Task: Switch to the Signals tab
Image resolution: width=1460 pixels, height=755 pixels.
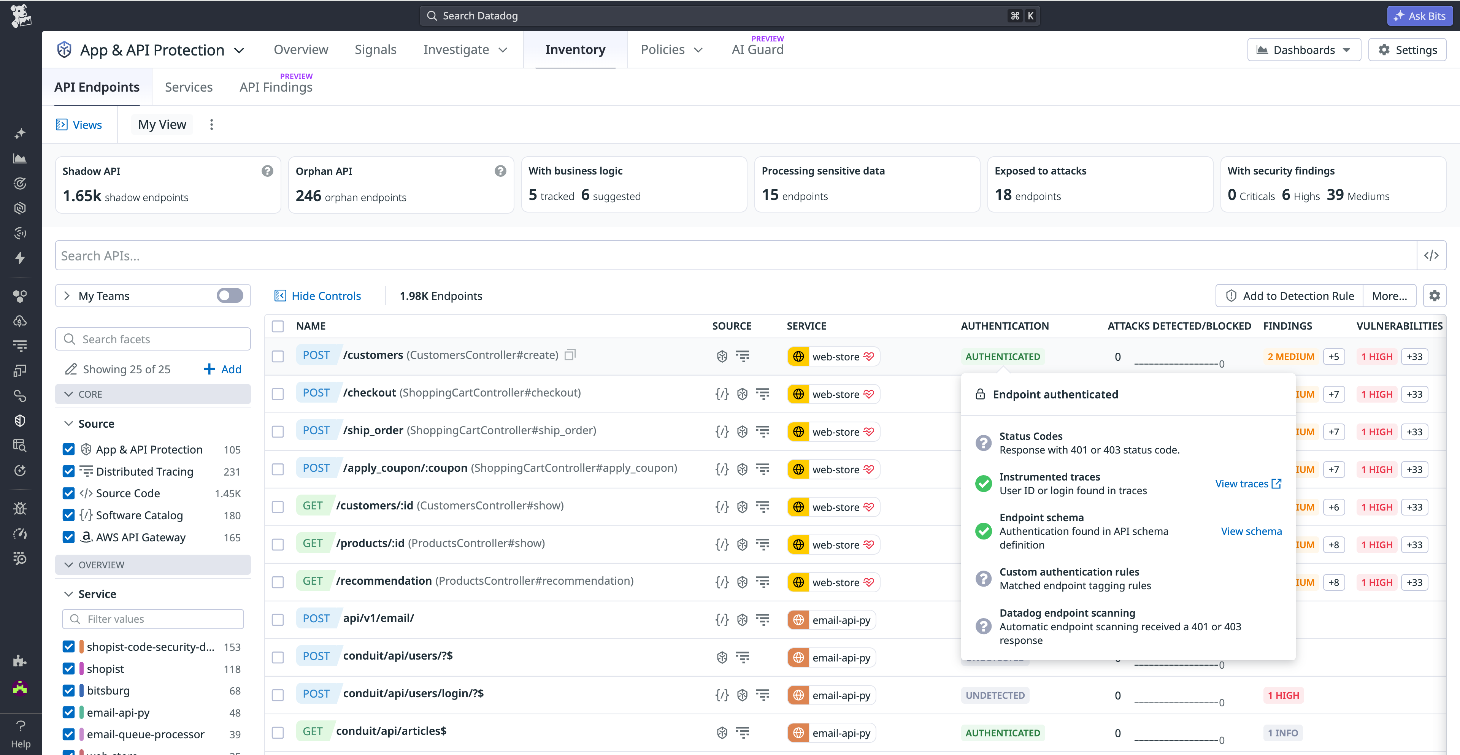Action: (x=375, y=49)
